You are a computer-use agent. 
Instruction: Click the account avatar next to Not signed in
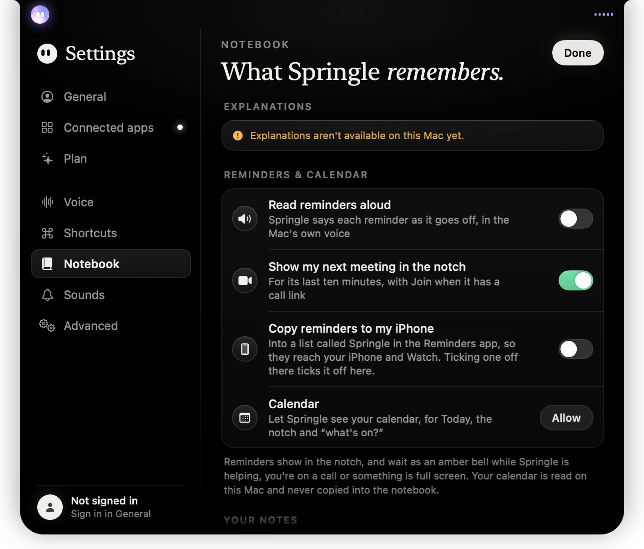click(50, 507)
